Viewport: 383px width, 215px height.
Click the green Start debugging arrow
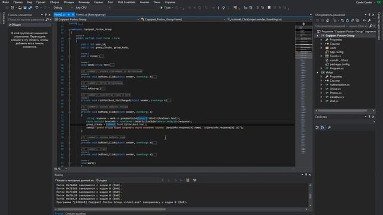coord(162,8)
